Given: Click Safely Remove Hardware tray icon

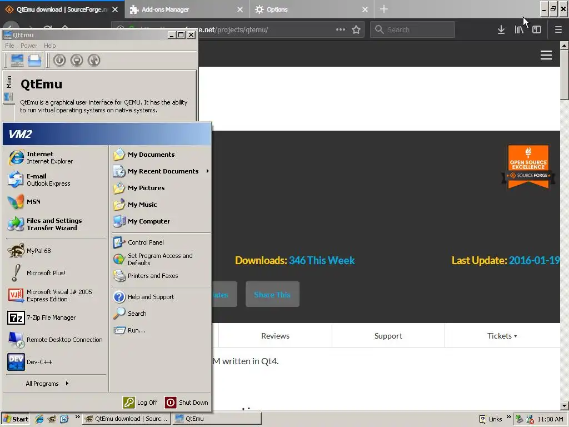Looking at the screenshot, I should (x=519, y=419).
